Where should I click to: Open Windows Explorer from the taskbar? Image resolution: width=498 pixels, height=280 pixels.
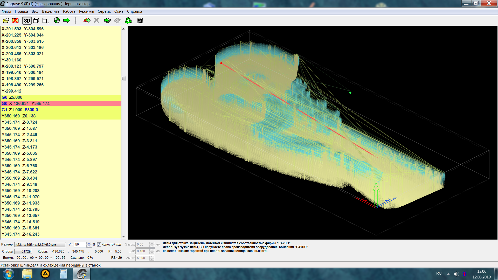click(x=27, y=274)
